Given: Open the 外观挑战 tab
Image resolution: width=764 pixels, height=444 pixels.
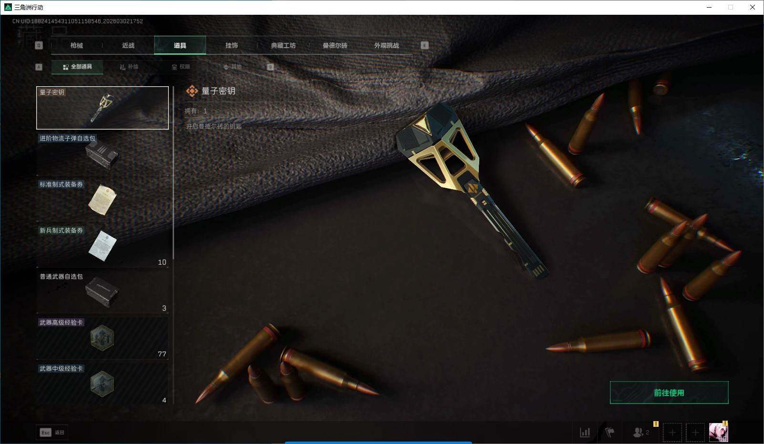Looking at the screenshot, I should pyautogui.click(x=386, y=45).
